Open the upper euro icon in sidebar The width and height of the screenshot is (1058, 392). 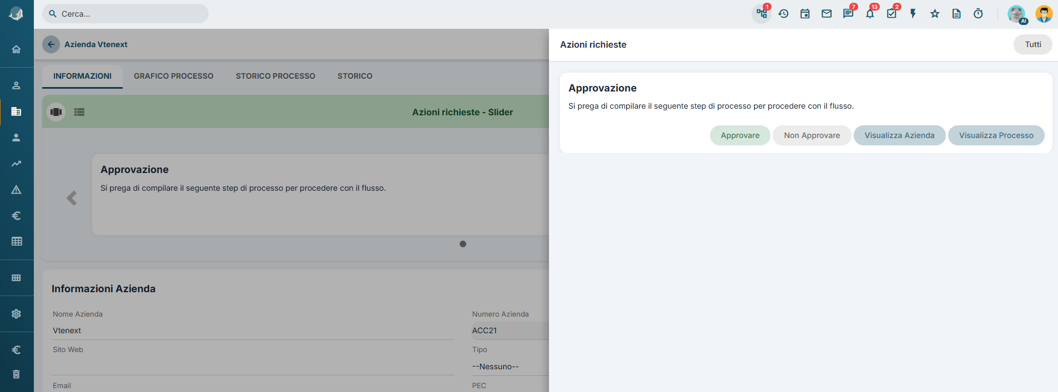[x=16, y=216]
